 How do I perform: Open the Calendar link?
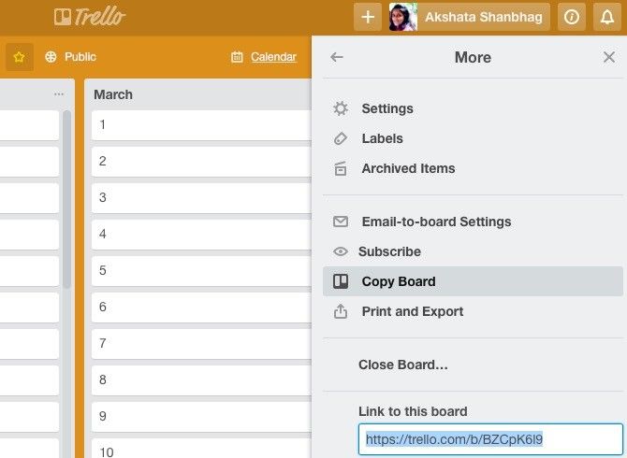pos(273,57)
